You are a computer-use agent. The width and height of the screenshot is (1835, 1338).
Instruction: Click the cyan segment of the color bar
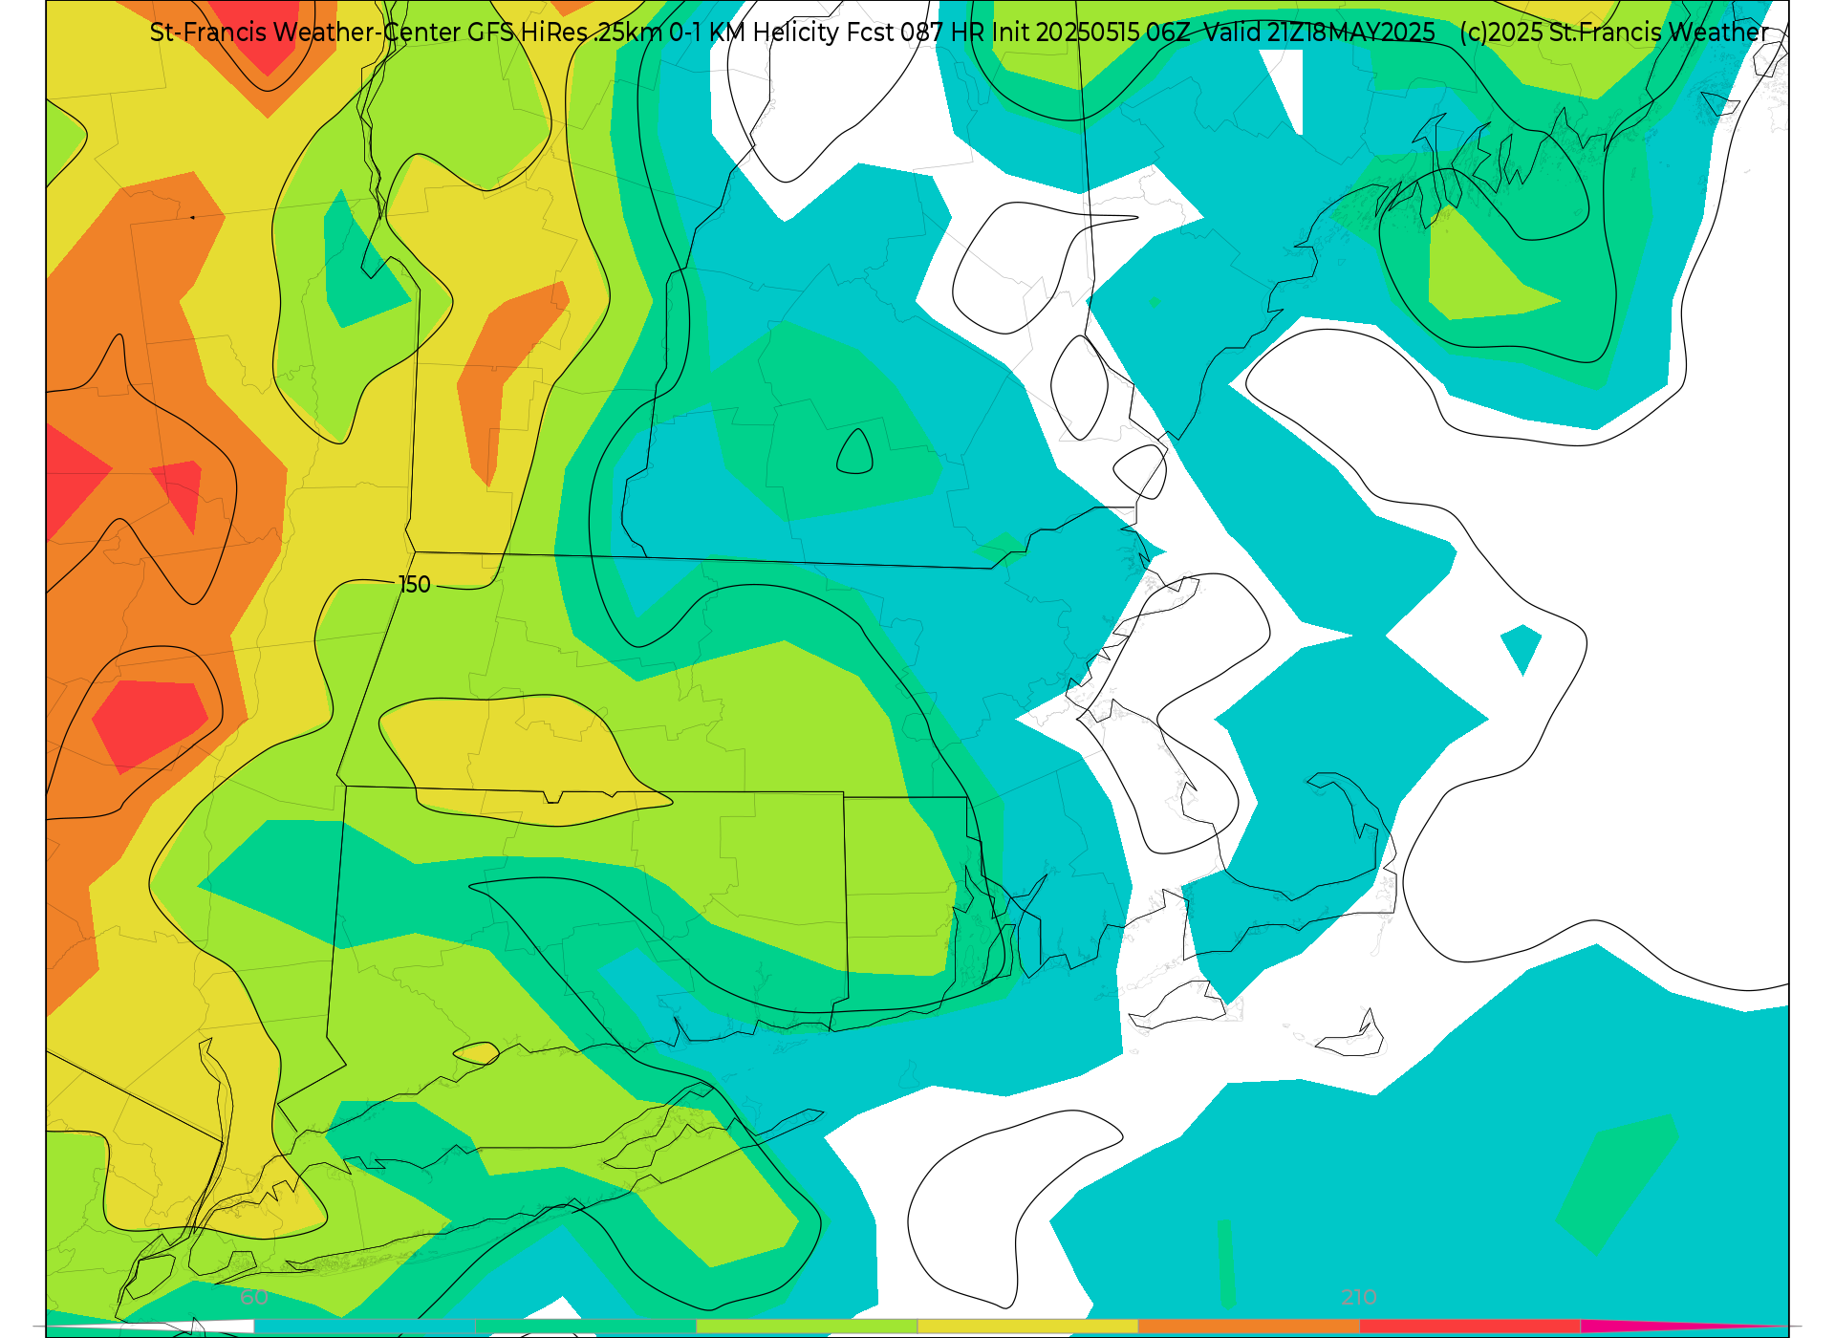click(364, 1327)
